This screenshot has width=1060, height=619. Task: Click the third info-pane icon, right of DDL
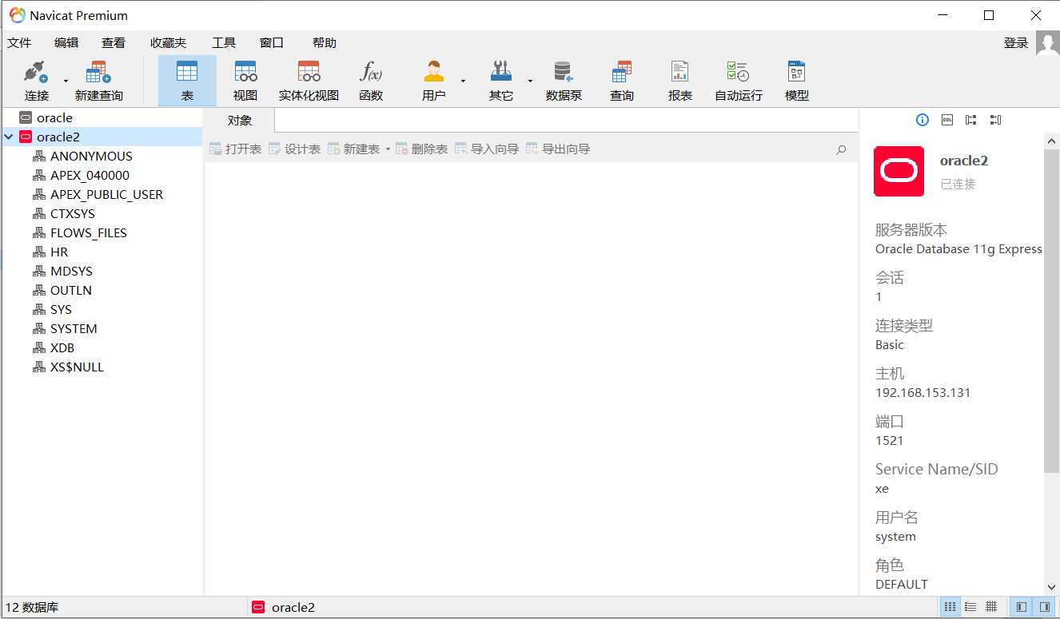[971, 120]
